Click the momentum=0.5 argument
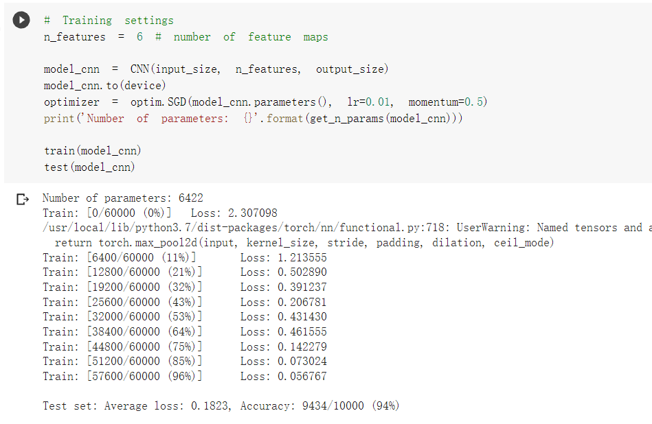 click(x=447, y=102)
